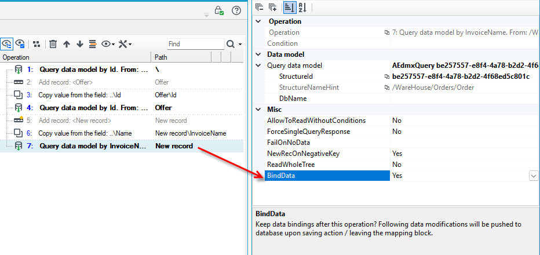Open search options dropdown arrow beside magnifier
This screenshot has width=540, height=255.
coord(240,45)
